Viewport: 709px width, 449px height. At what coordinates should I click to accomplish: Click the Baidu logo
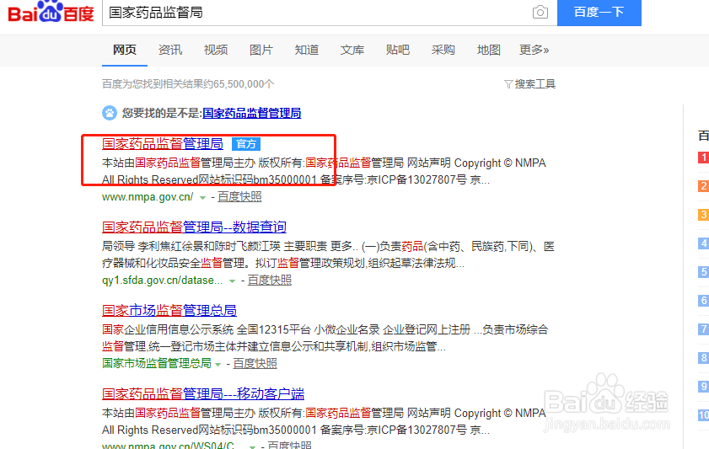(x=51, y=11)
